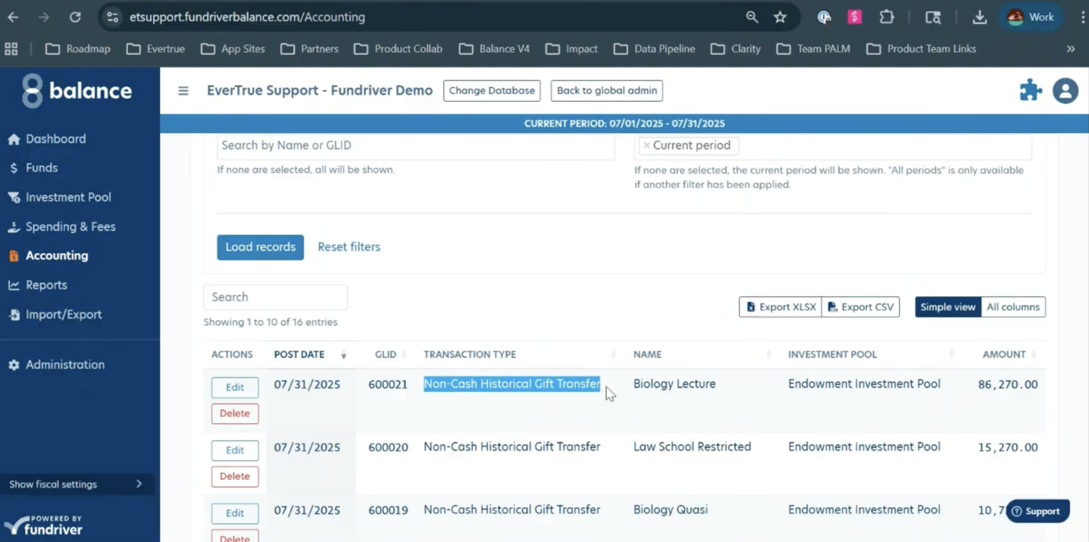The width and height of the screenshot is (1089, 542).
Task: Open the browser extensions puzzle icon
Action: pyautogui.click(x=886, y=17)
